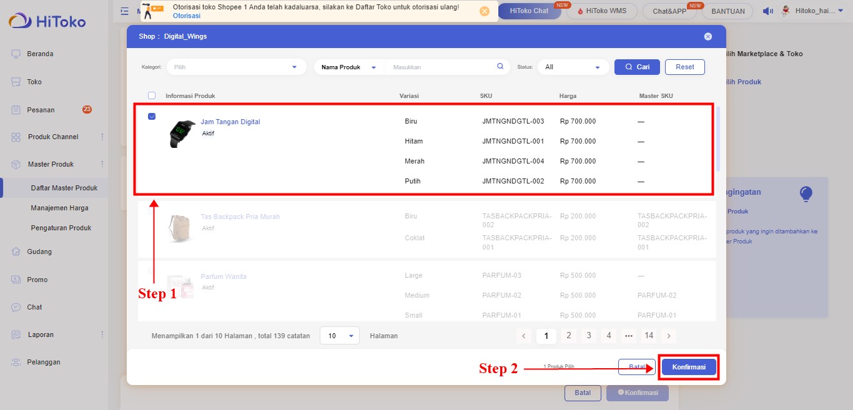Expand the Status All dropdown

click(x=573, y=67)
